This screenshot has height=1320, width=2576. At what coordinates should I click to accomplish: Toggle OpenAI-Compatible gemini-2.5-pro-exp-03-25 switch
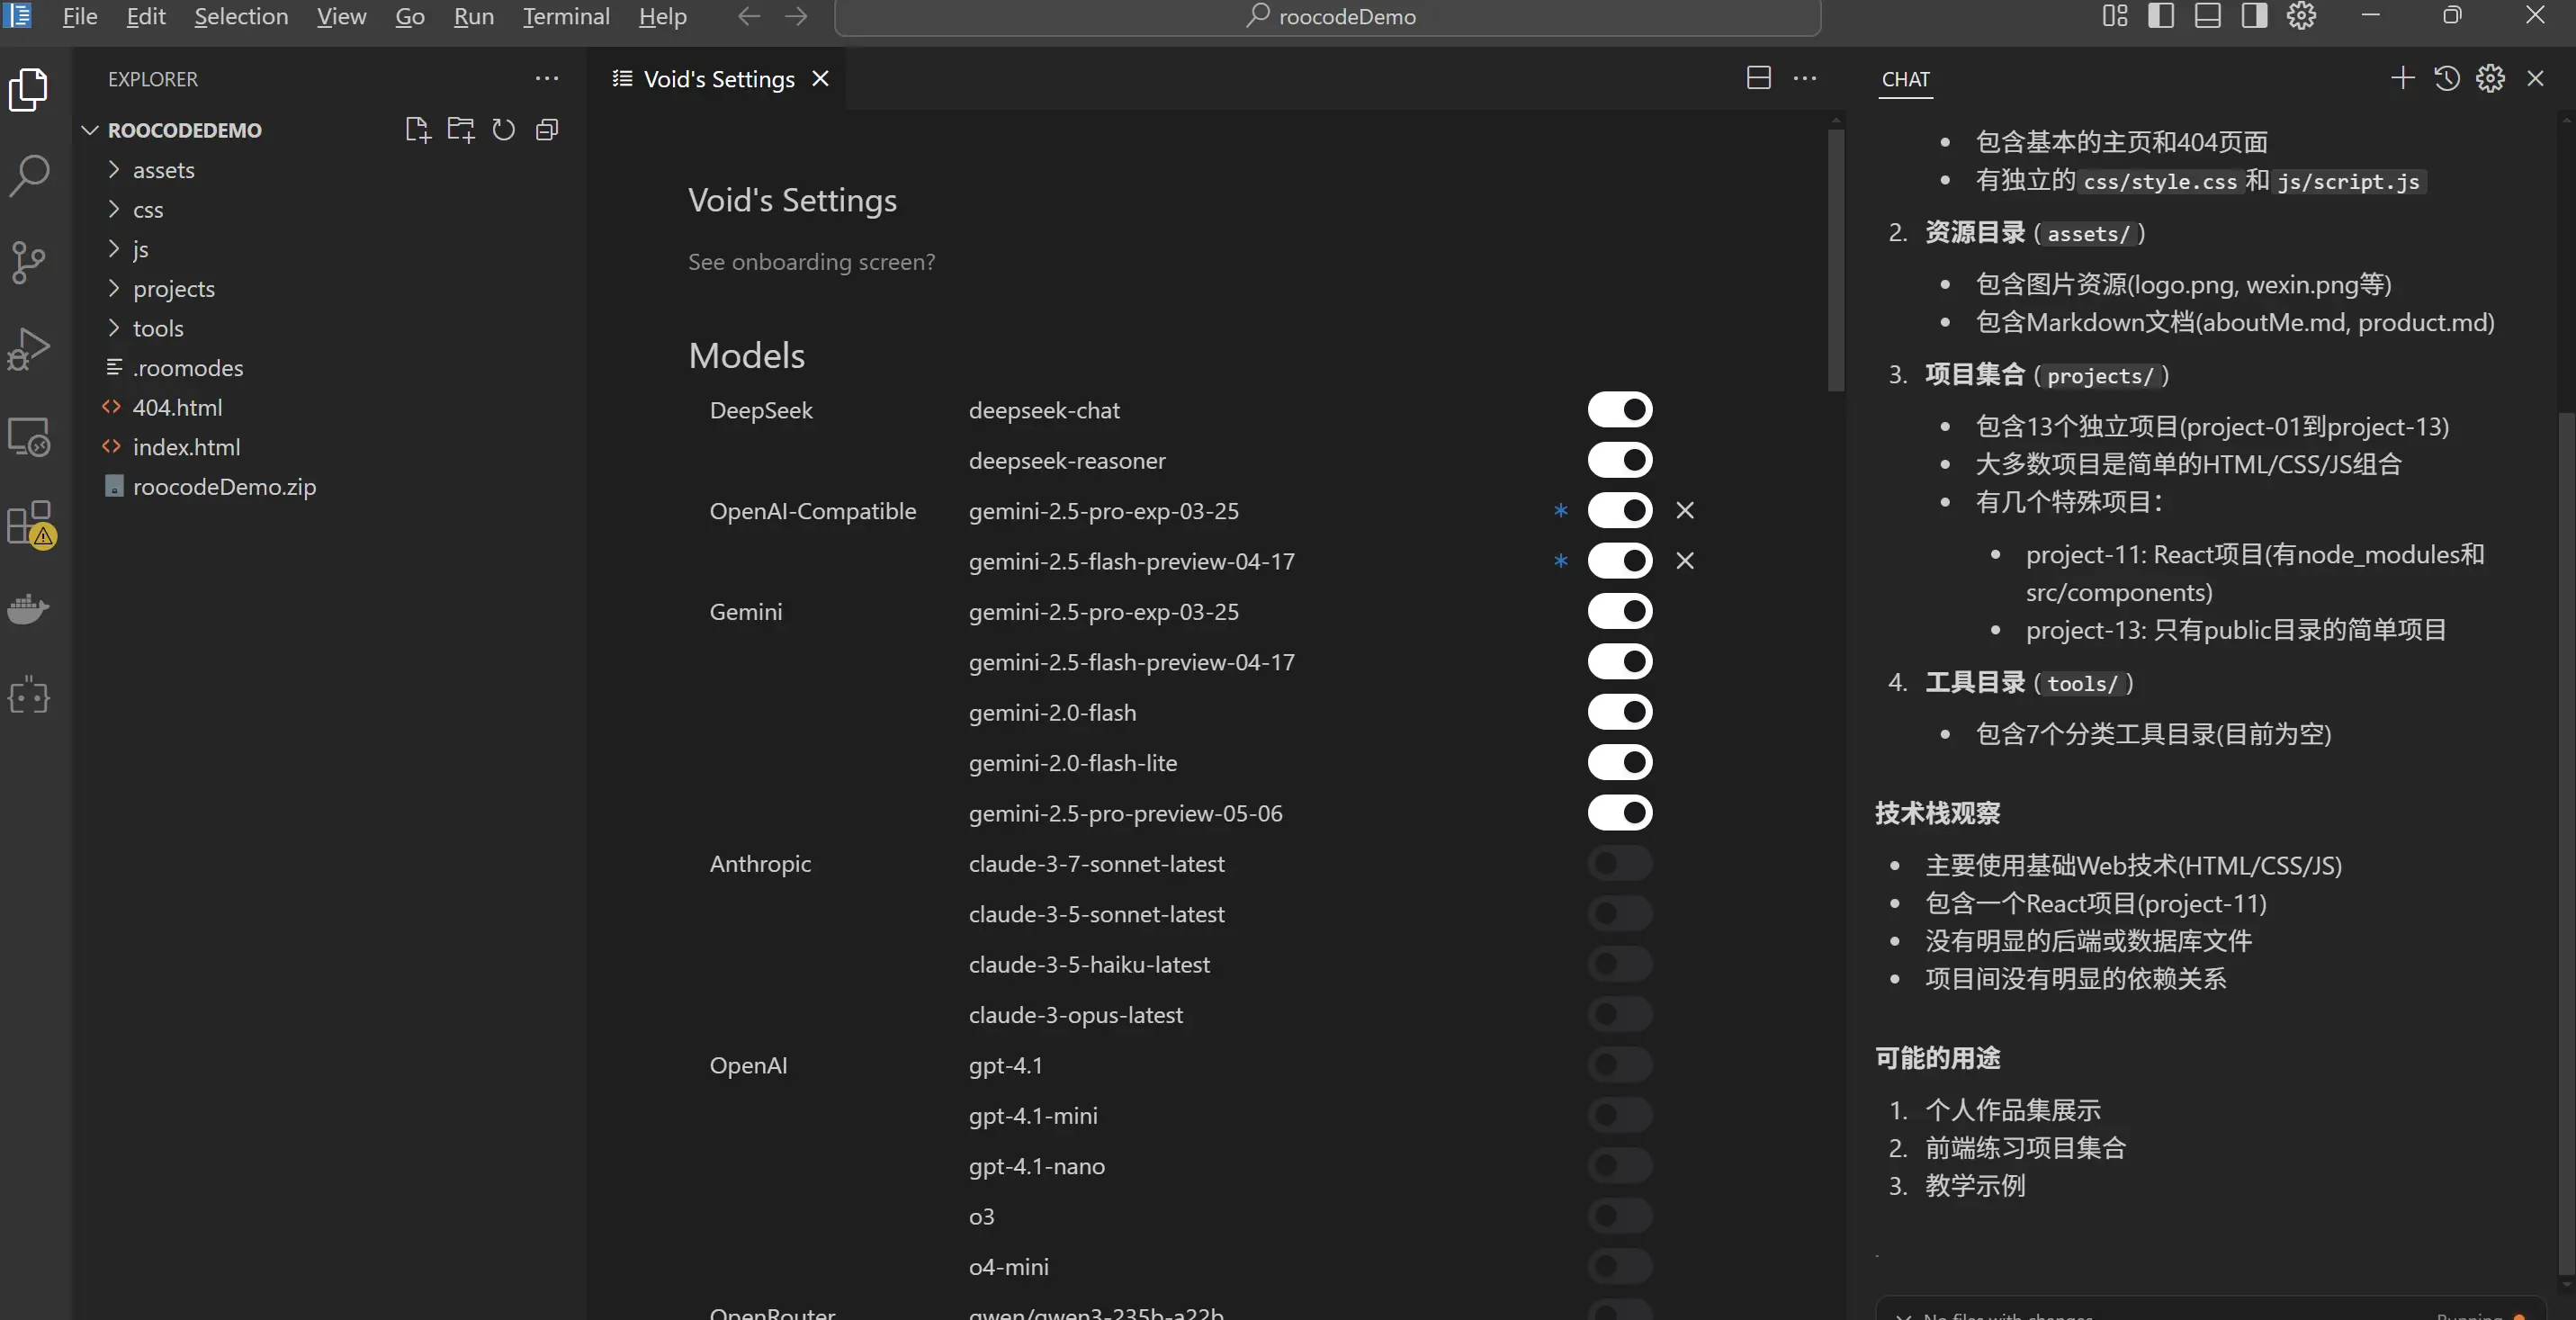pyautogui.click(x=1620, y=511)
